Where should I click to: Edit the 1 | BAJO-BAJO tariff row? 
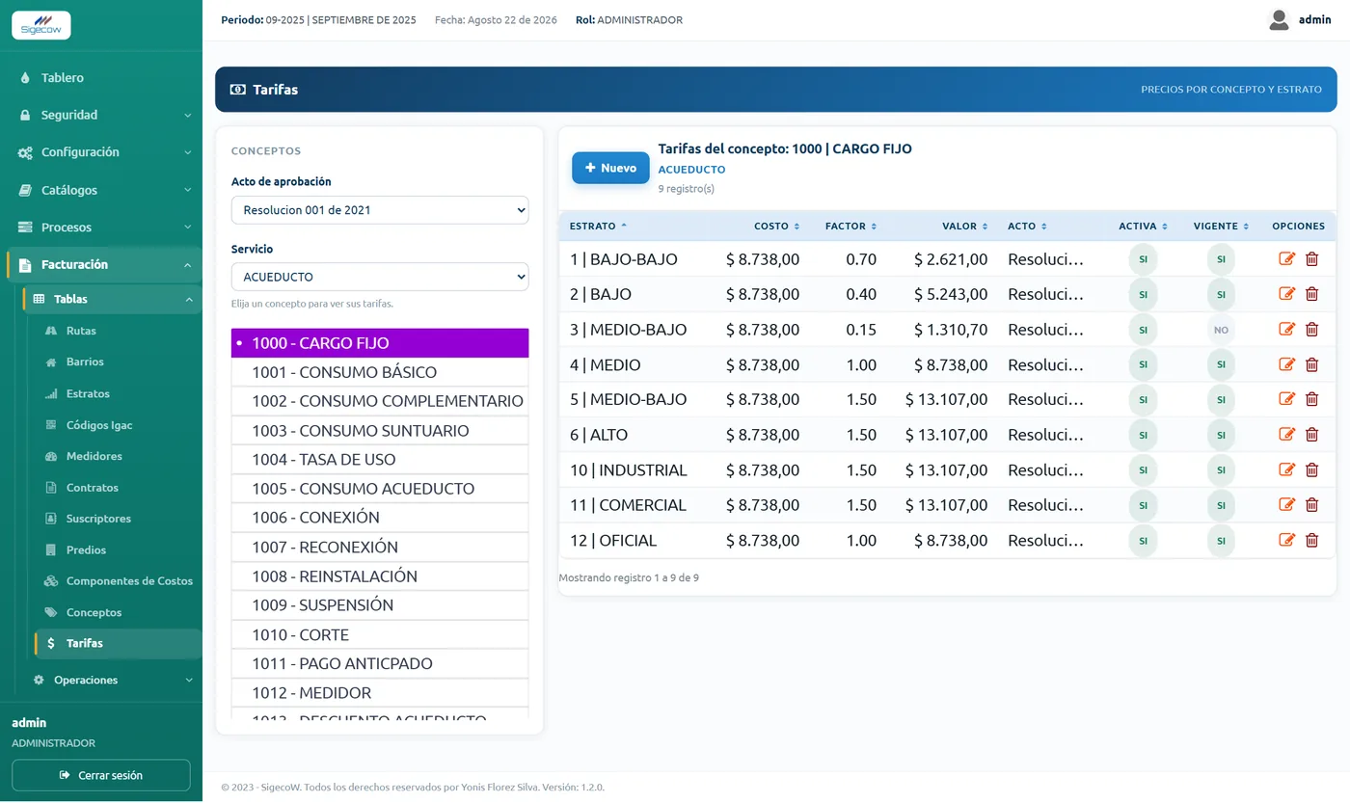click(1286, 258)
